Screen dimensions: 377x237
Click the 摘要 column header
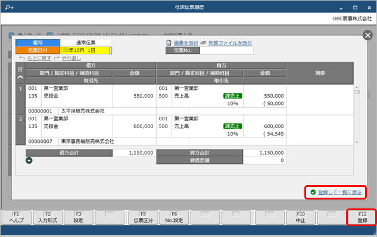coord(320,73)
